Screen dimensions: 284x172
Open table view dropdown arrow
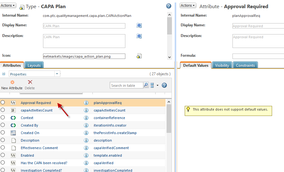coord(157,85)
